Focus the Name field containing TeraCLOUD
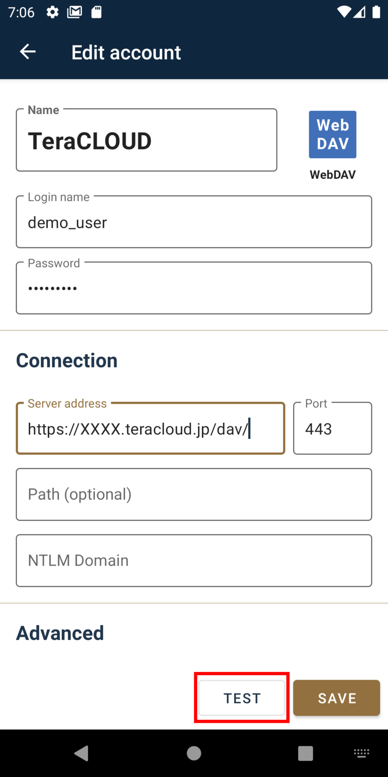 pyautogui.click(x=146, y=141)
